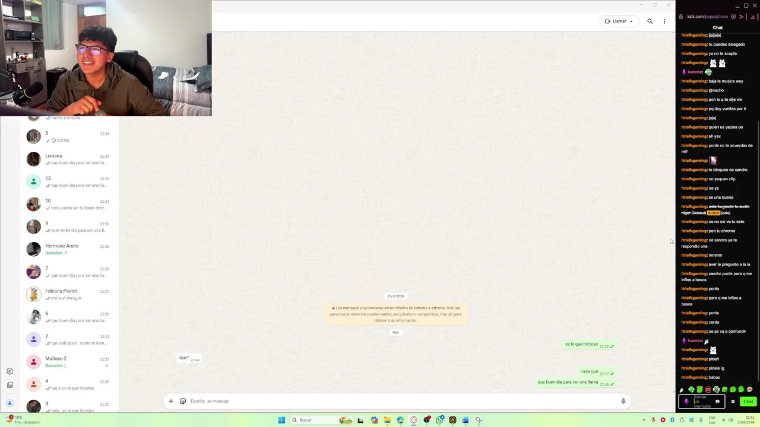760x427 pixels.
Task: Click the Chat send button in Kick popout
Action: tap(748, 401)
